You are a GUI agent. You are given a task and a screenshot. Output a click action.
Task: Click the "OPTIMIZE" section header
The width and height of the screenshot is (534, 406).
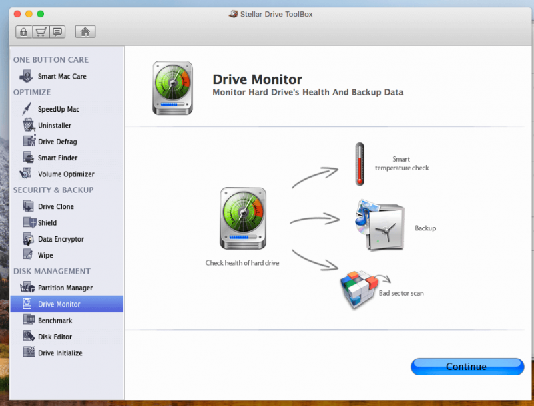[32, 93]
